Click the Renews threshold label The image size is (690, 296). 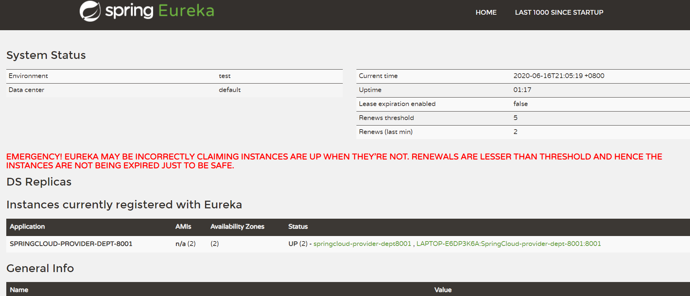coord(386,118)
